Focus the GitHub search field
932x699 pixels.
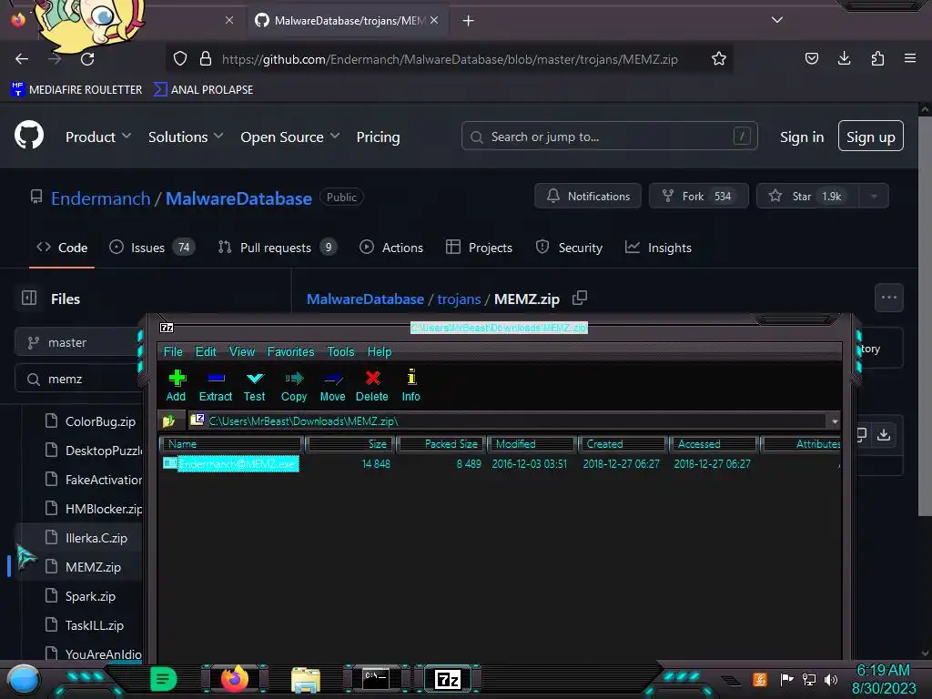tap(609, 137)
